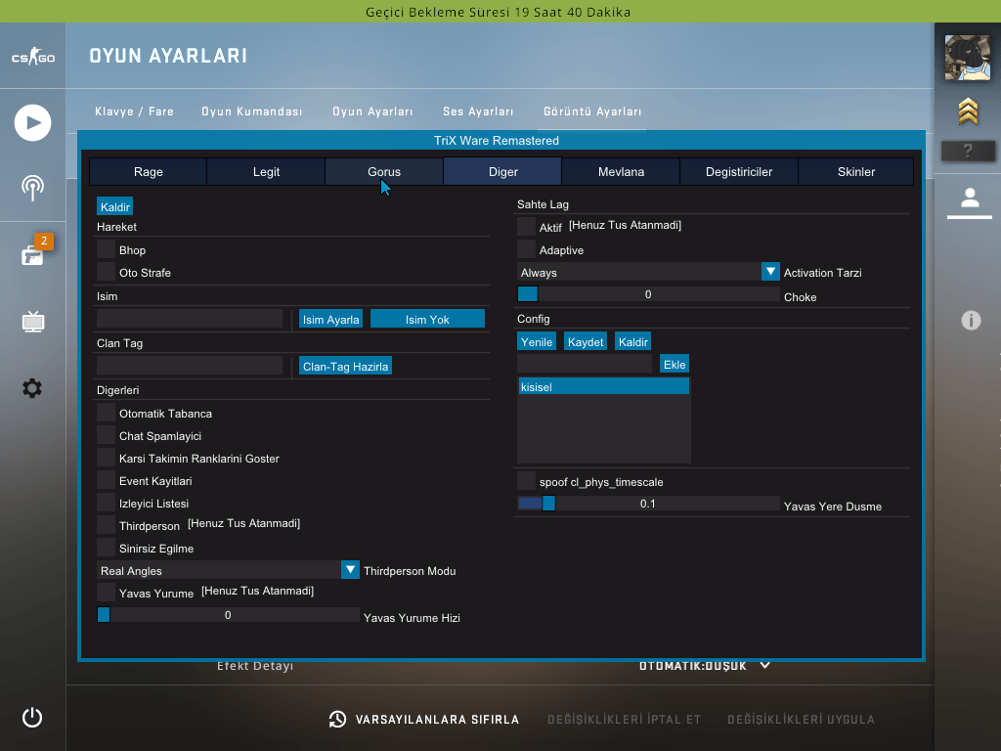Image resolution: width=1001 pixels, height=751 pixels.
Task: Open the Always combo box
Action: click(x=648, y=272)
